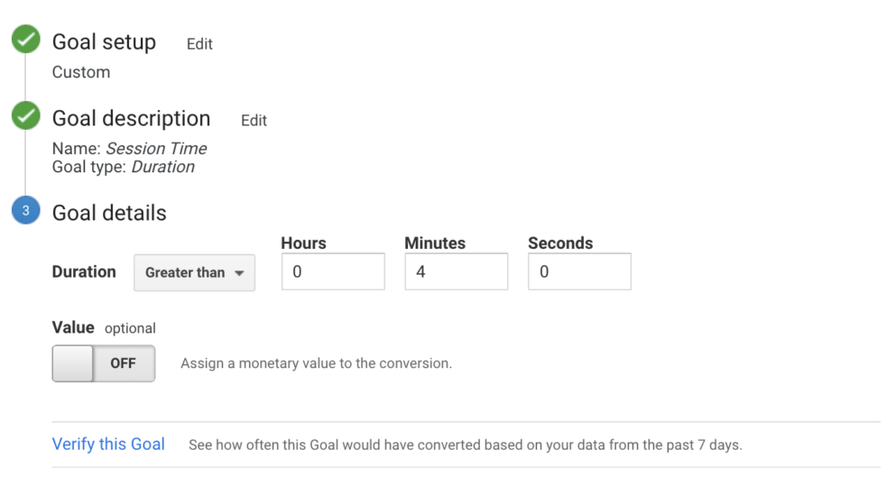The width and height of the screenshot is (895, 486).
Task: Focus the Seconds input field
Action: [x=579, y=271]
